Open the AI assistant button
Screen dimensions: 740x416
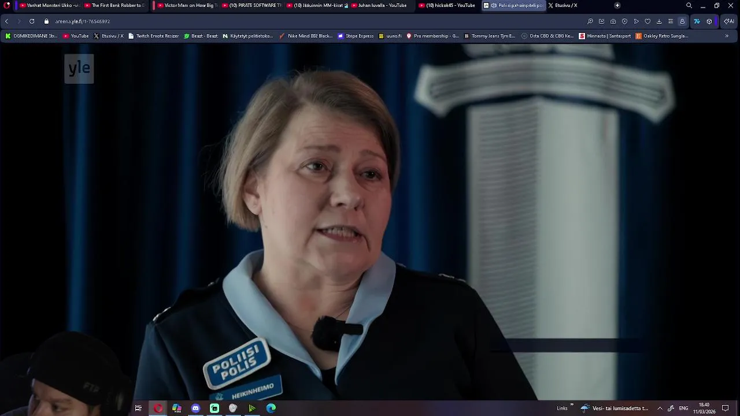pyautogui.click(x=728, y=21)
